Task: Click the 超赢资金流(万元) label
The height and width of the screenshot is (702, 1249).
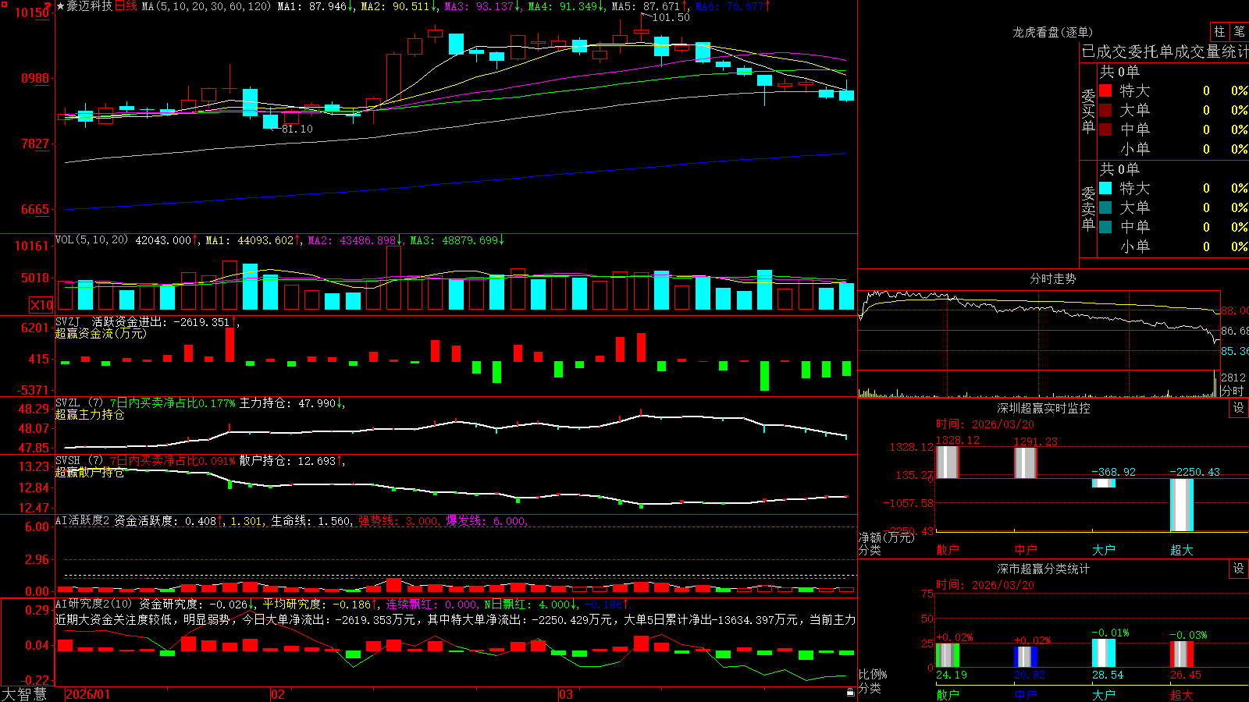Action: tap(101, 333)
